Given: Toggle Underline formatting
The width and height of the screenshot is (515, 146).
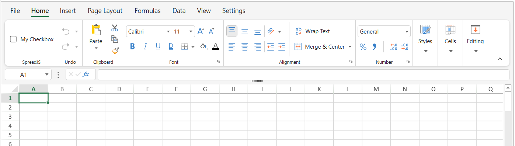Looking at the screenshot, I should click(x=158, y=46).
